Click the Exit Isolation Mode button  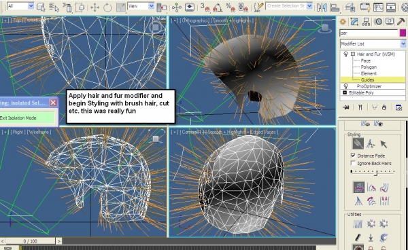tap(27, 118)
